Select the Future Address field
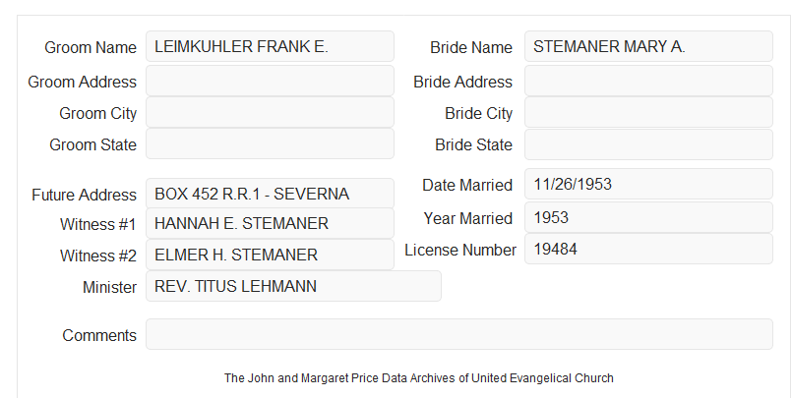 click(270, 194)
